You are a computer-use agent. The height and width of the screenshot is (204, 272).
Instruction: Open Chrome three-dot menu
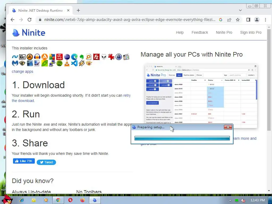pyautogui.click(x=265, y=20)
